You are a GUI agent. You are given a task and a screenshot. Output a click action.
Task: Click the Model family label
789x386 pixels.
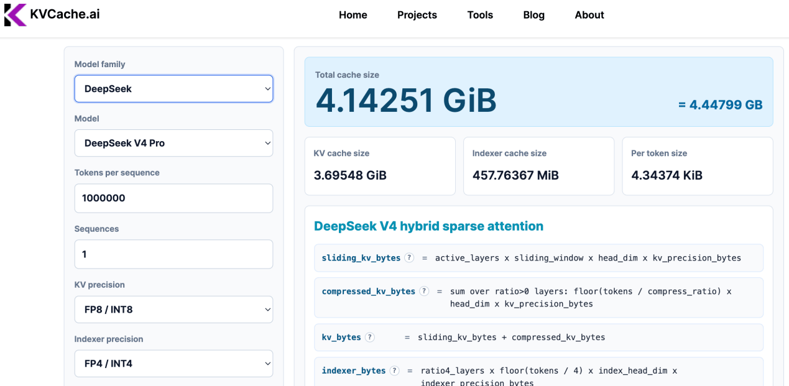coord(99,64)
